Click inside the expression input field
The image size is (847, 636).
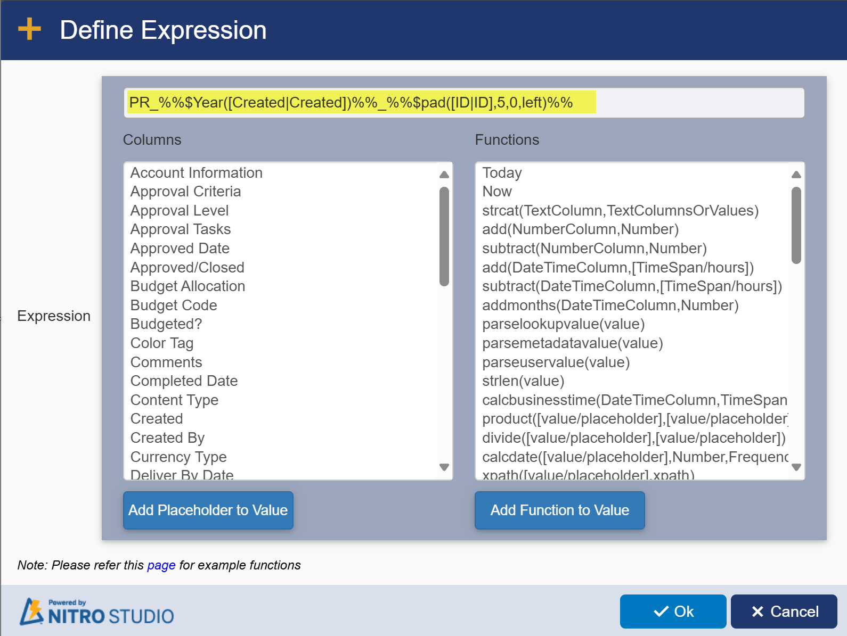tap(464, 103)
